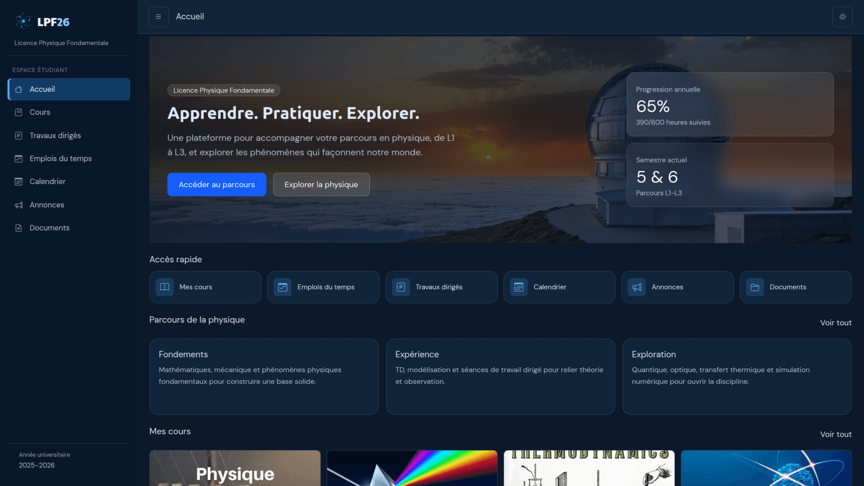Click the Annonces megaphone icon in the sidebar
The width and height of the screenshot is (864, 486).
[19, 205]
